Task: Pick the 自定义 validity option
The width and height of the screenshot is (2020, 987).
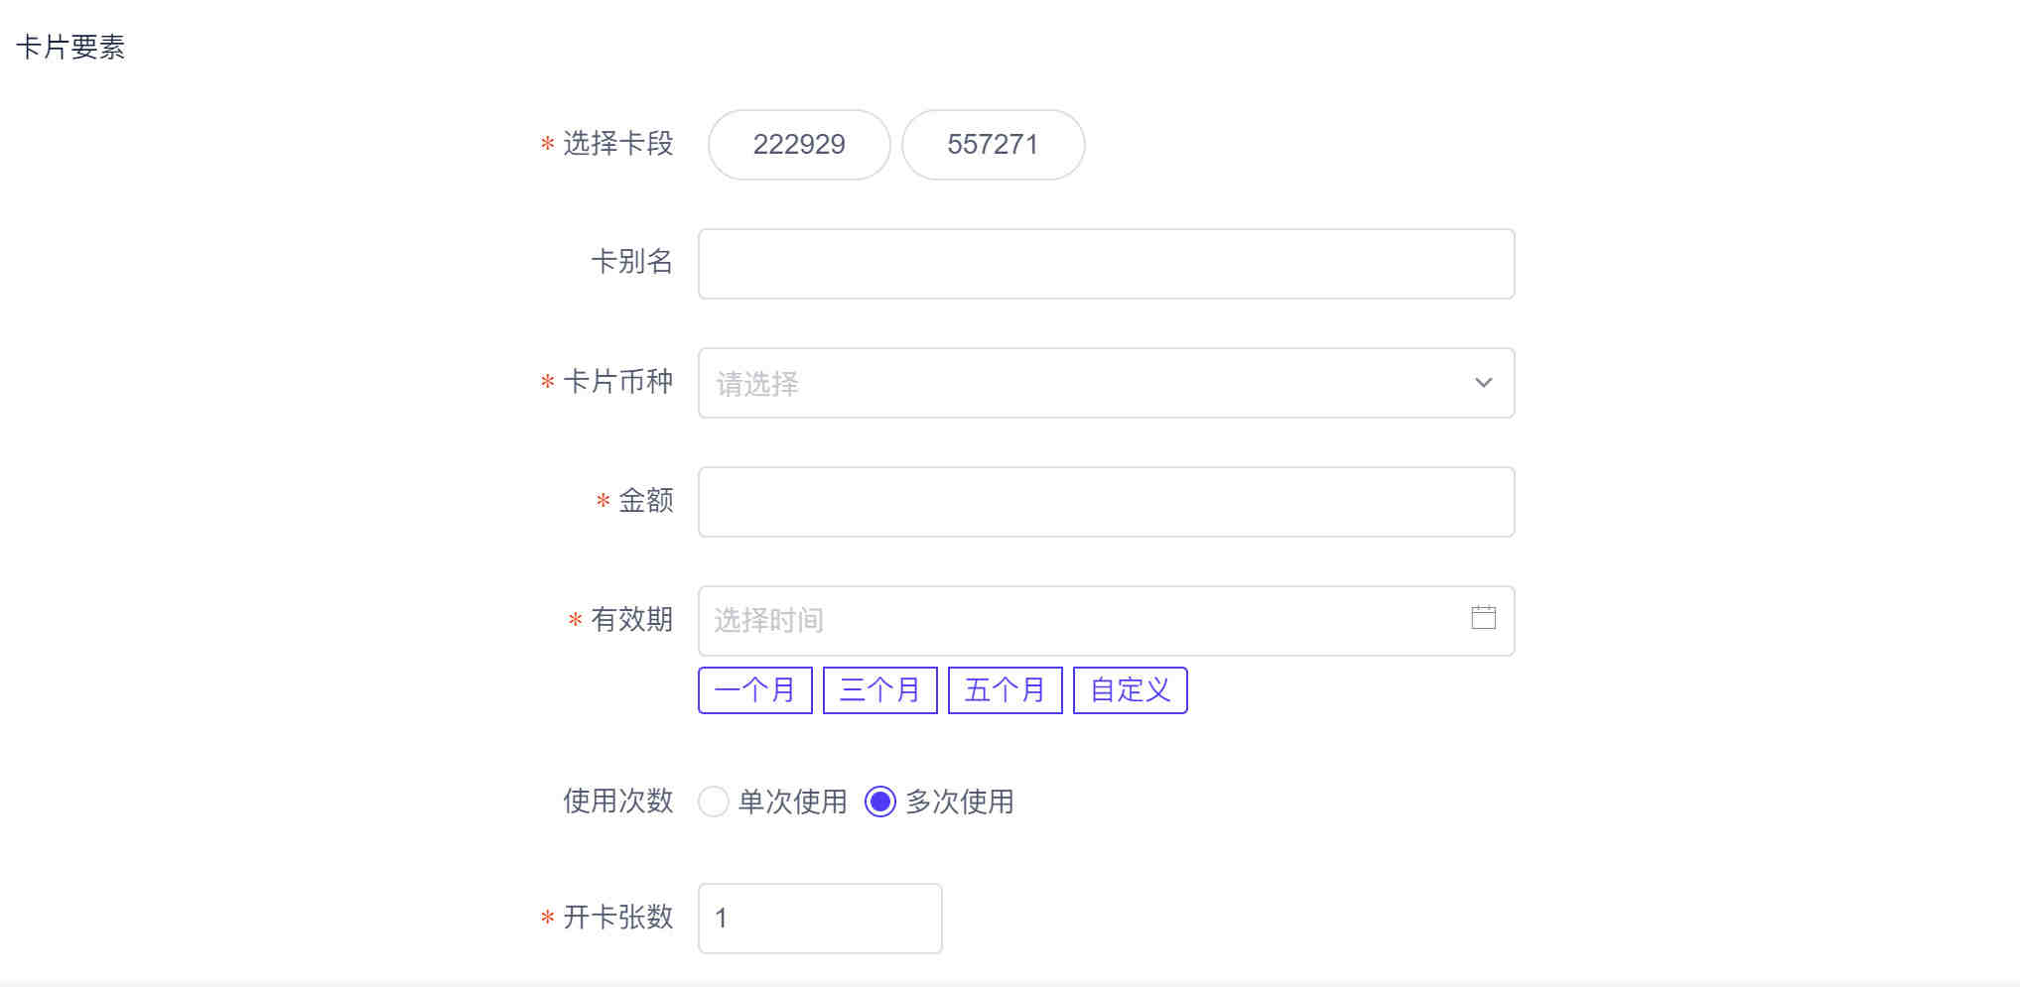Action: (1131, 690)
